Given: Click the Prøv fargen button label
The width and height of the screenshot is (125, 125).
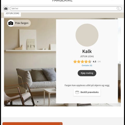Looking at the screenshot, I should (22, 23).
